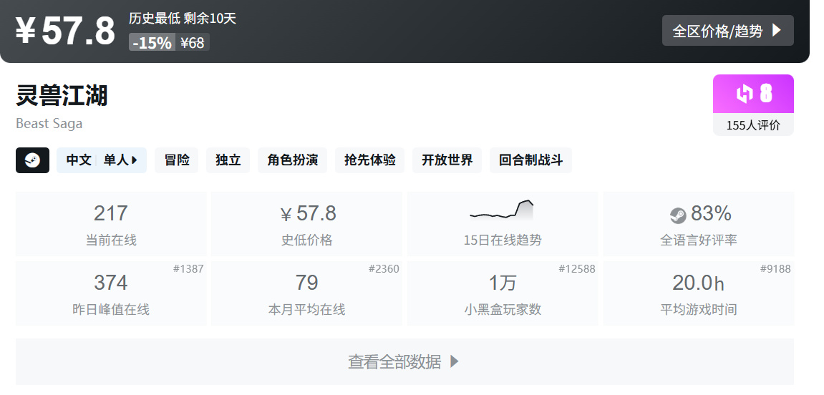Select the 角色扮演 tag
This screenshot has height=395, width=824.
(x=292, y=160)
